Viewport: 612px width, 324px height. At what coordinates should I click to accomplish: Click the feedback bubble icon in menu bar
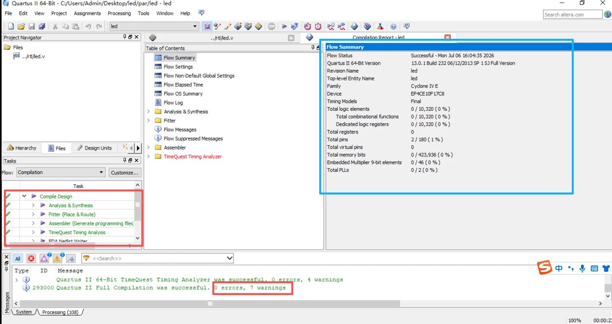[x=201, y=13]
